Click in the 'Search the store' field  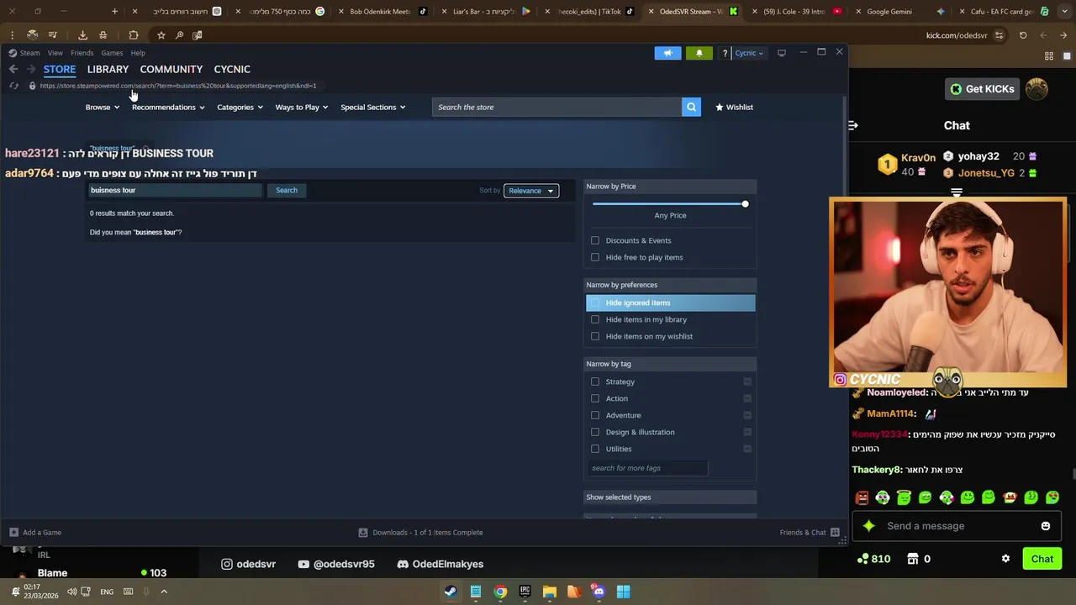(x=556, y=107)
